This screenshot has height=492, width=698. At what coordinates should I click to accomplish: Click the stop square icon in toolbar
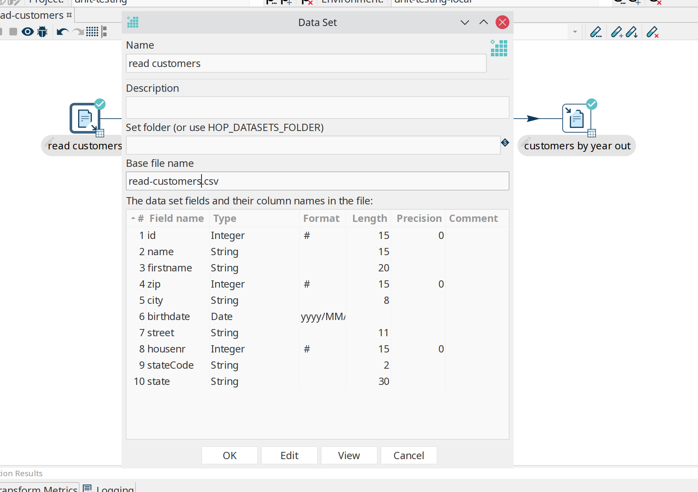click(13, 32)
